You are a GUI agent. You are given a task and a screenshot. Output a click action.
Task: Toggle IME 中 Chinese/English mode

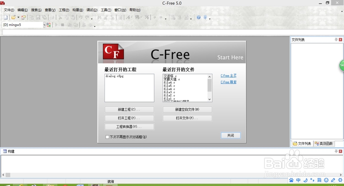click(298, 180)
